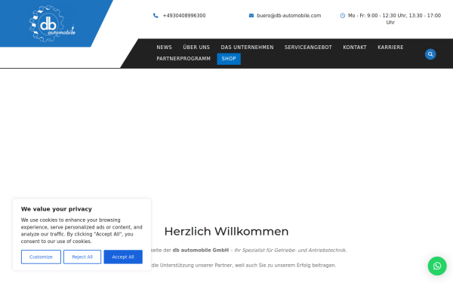
Task: Click the clock opening-hours icon
Action: (342, 16)
